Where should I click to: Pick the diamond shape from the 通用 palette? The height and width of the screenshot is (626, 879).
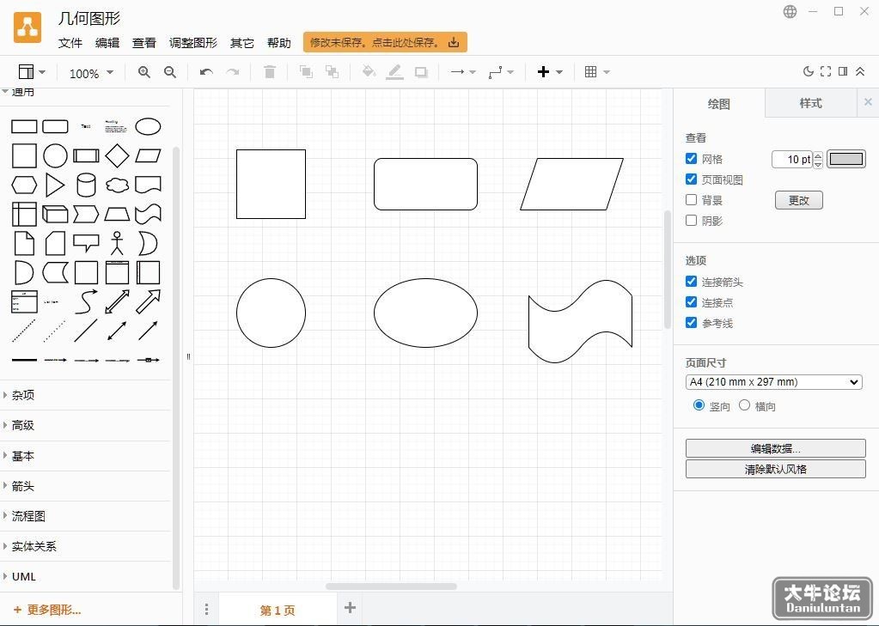(x=117, y=155)
